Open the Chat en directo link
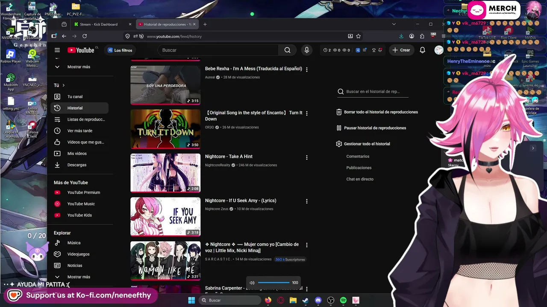The width and height of the screenshot is (547, 307). pos(360,179)
